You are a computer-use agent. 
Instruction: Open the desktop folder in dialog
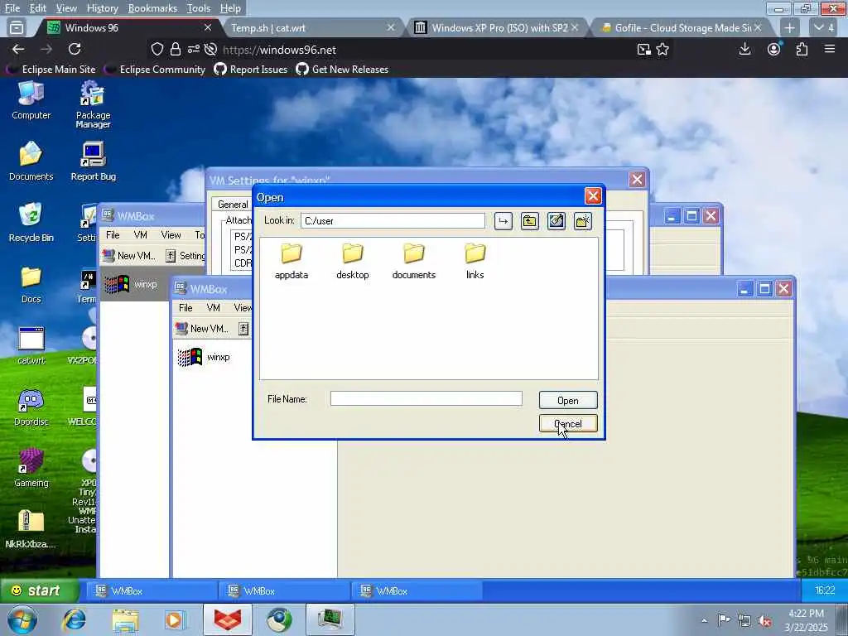353,261
